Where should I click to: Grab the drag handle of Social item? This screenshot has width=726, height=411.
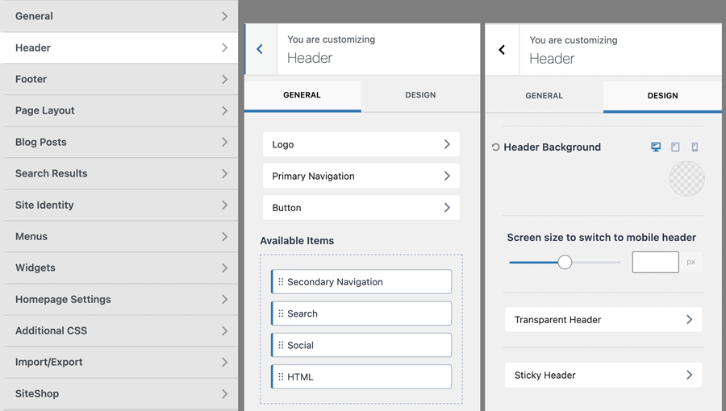coord(281,345)
